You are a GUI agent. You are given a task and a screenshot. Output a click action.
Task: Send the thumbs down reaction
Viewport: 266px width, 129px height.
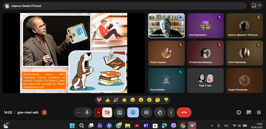pyautogui.click(x=166, y=100)
